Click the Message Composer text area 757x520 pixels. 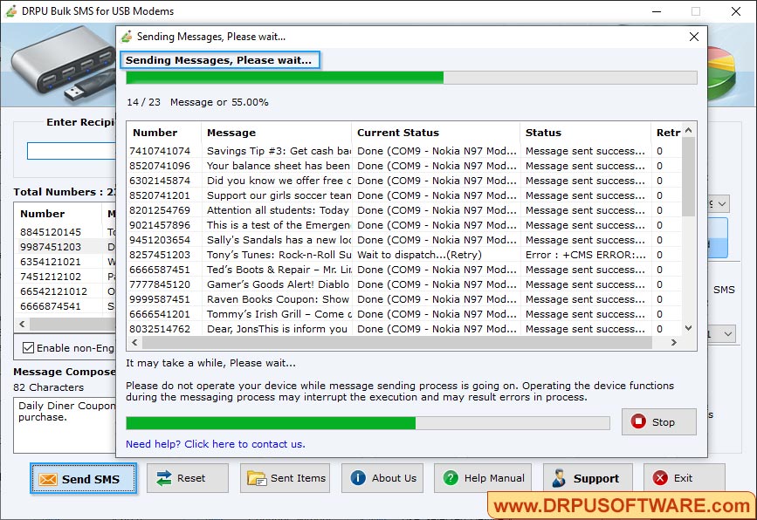pos(65,425)
